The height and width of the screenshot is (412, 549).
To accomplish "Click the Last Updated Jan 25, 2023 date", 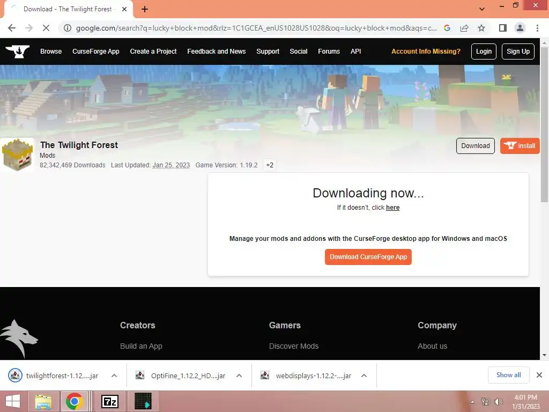I will pyautogui.click(x=171, y=165).
